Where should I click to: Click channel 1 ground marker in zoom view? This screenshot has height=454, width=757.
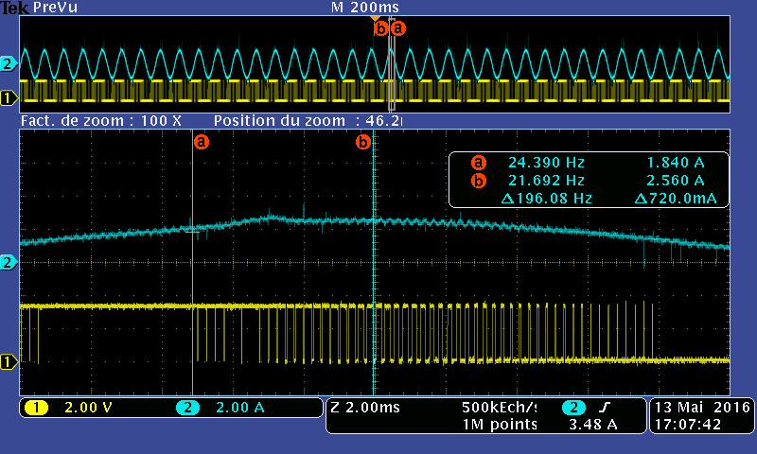coord(9,362)
